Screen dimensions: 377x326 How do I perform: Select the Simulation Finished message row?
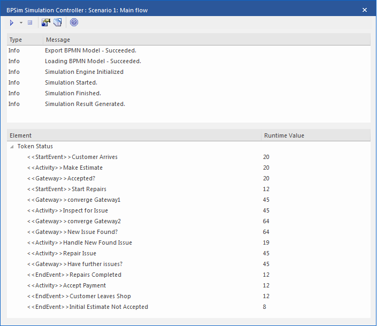point(73,93)
